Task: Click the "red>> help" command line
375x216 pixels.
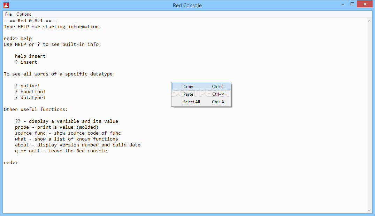Action: pyautogui.click(x=18, y=38)
